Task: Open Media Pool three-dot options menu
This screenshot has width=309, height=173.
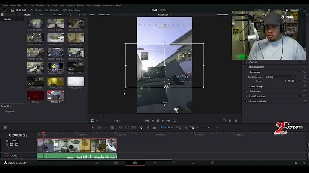Action: coord(85,15)
